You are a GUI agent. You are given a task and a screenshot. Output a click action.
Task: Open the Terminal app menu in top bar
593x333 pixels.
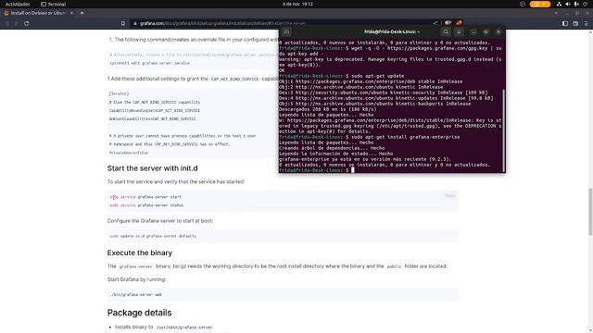point(54,4)
